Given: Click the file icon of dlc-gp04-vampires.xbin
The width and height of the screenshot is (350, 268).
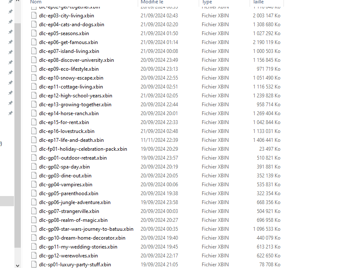Looking at the screenshot, I should click(34, 185).
